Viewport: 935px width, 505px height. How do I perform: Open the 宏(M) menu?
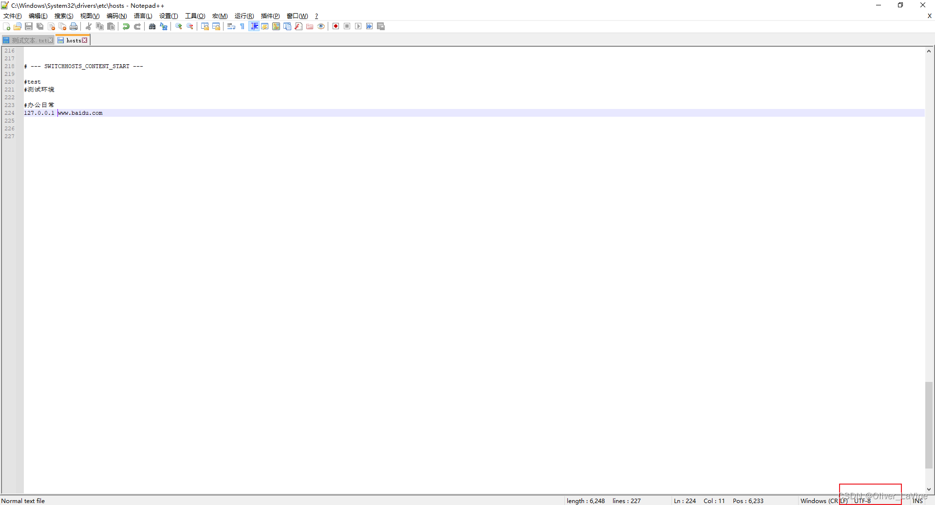pyautogui.click(x=220, y=16)
